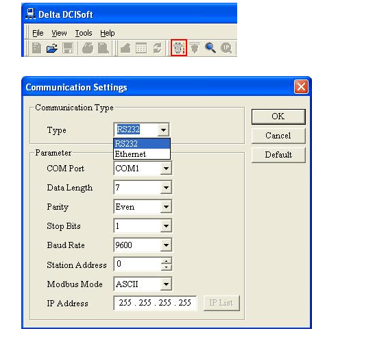Expand the Data Length dropdown
The image size is (375, 344).
pos(166,188)
